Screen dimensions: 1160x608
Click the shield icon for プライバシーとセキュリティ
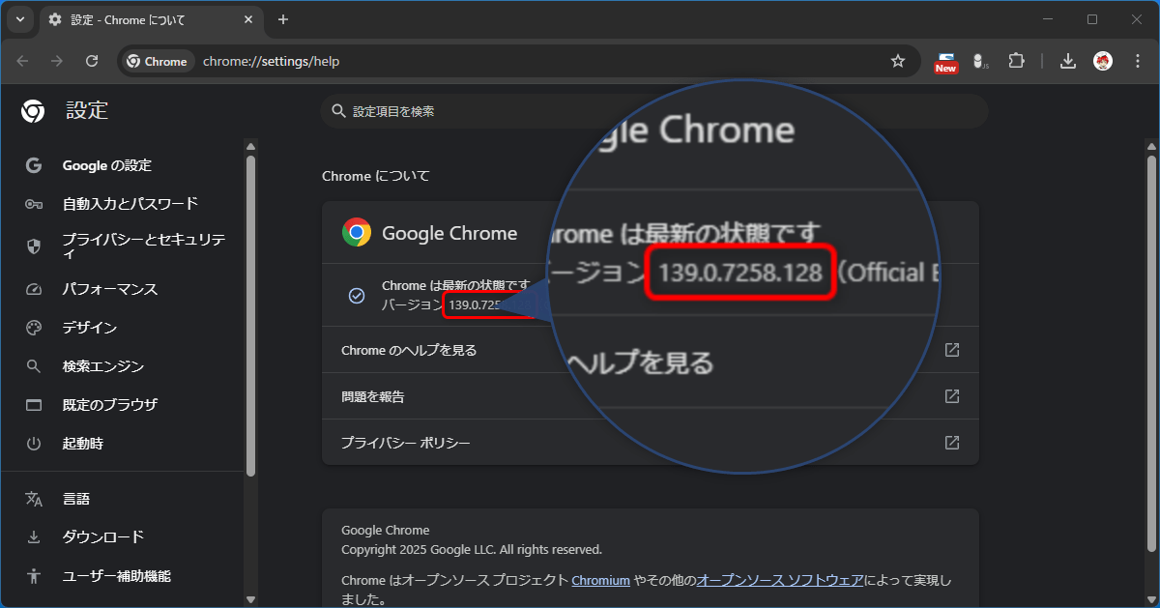[34, 246]
